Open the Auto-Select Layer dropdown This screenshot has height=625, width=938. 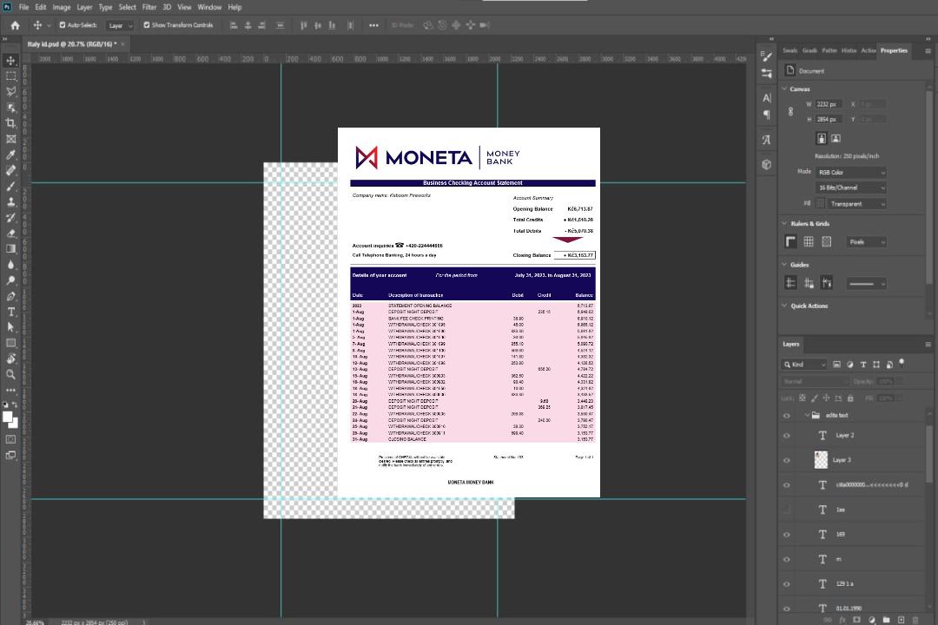click(120, 25)
